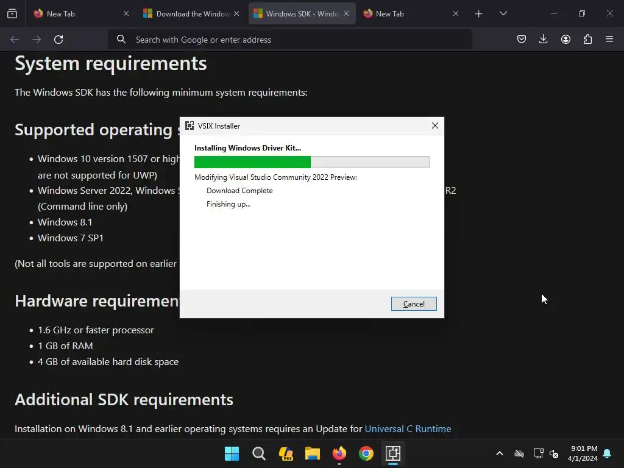This screenshot has width=624, height=468.
Task: Open the Universal C Runtime link
Action: [x=408, y=428]
